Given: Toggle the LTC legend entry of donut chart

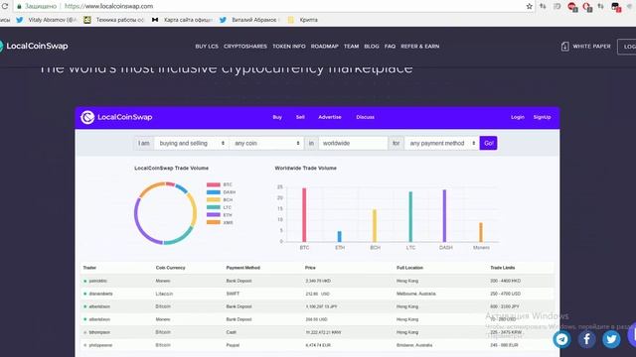Looking at the screenshot, I should pyautogui.click(x=219, y=207).
